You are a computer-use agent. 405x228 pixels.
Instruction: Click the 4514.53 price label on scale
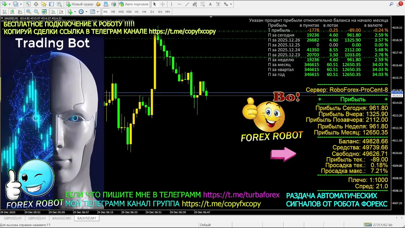click(x=397, y=96)
